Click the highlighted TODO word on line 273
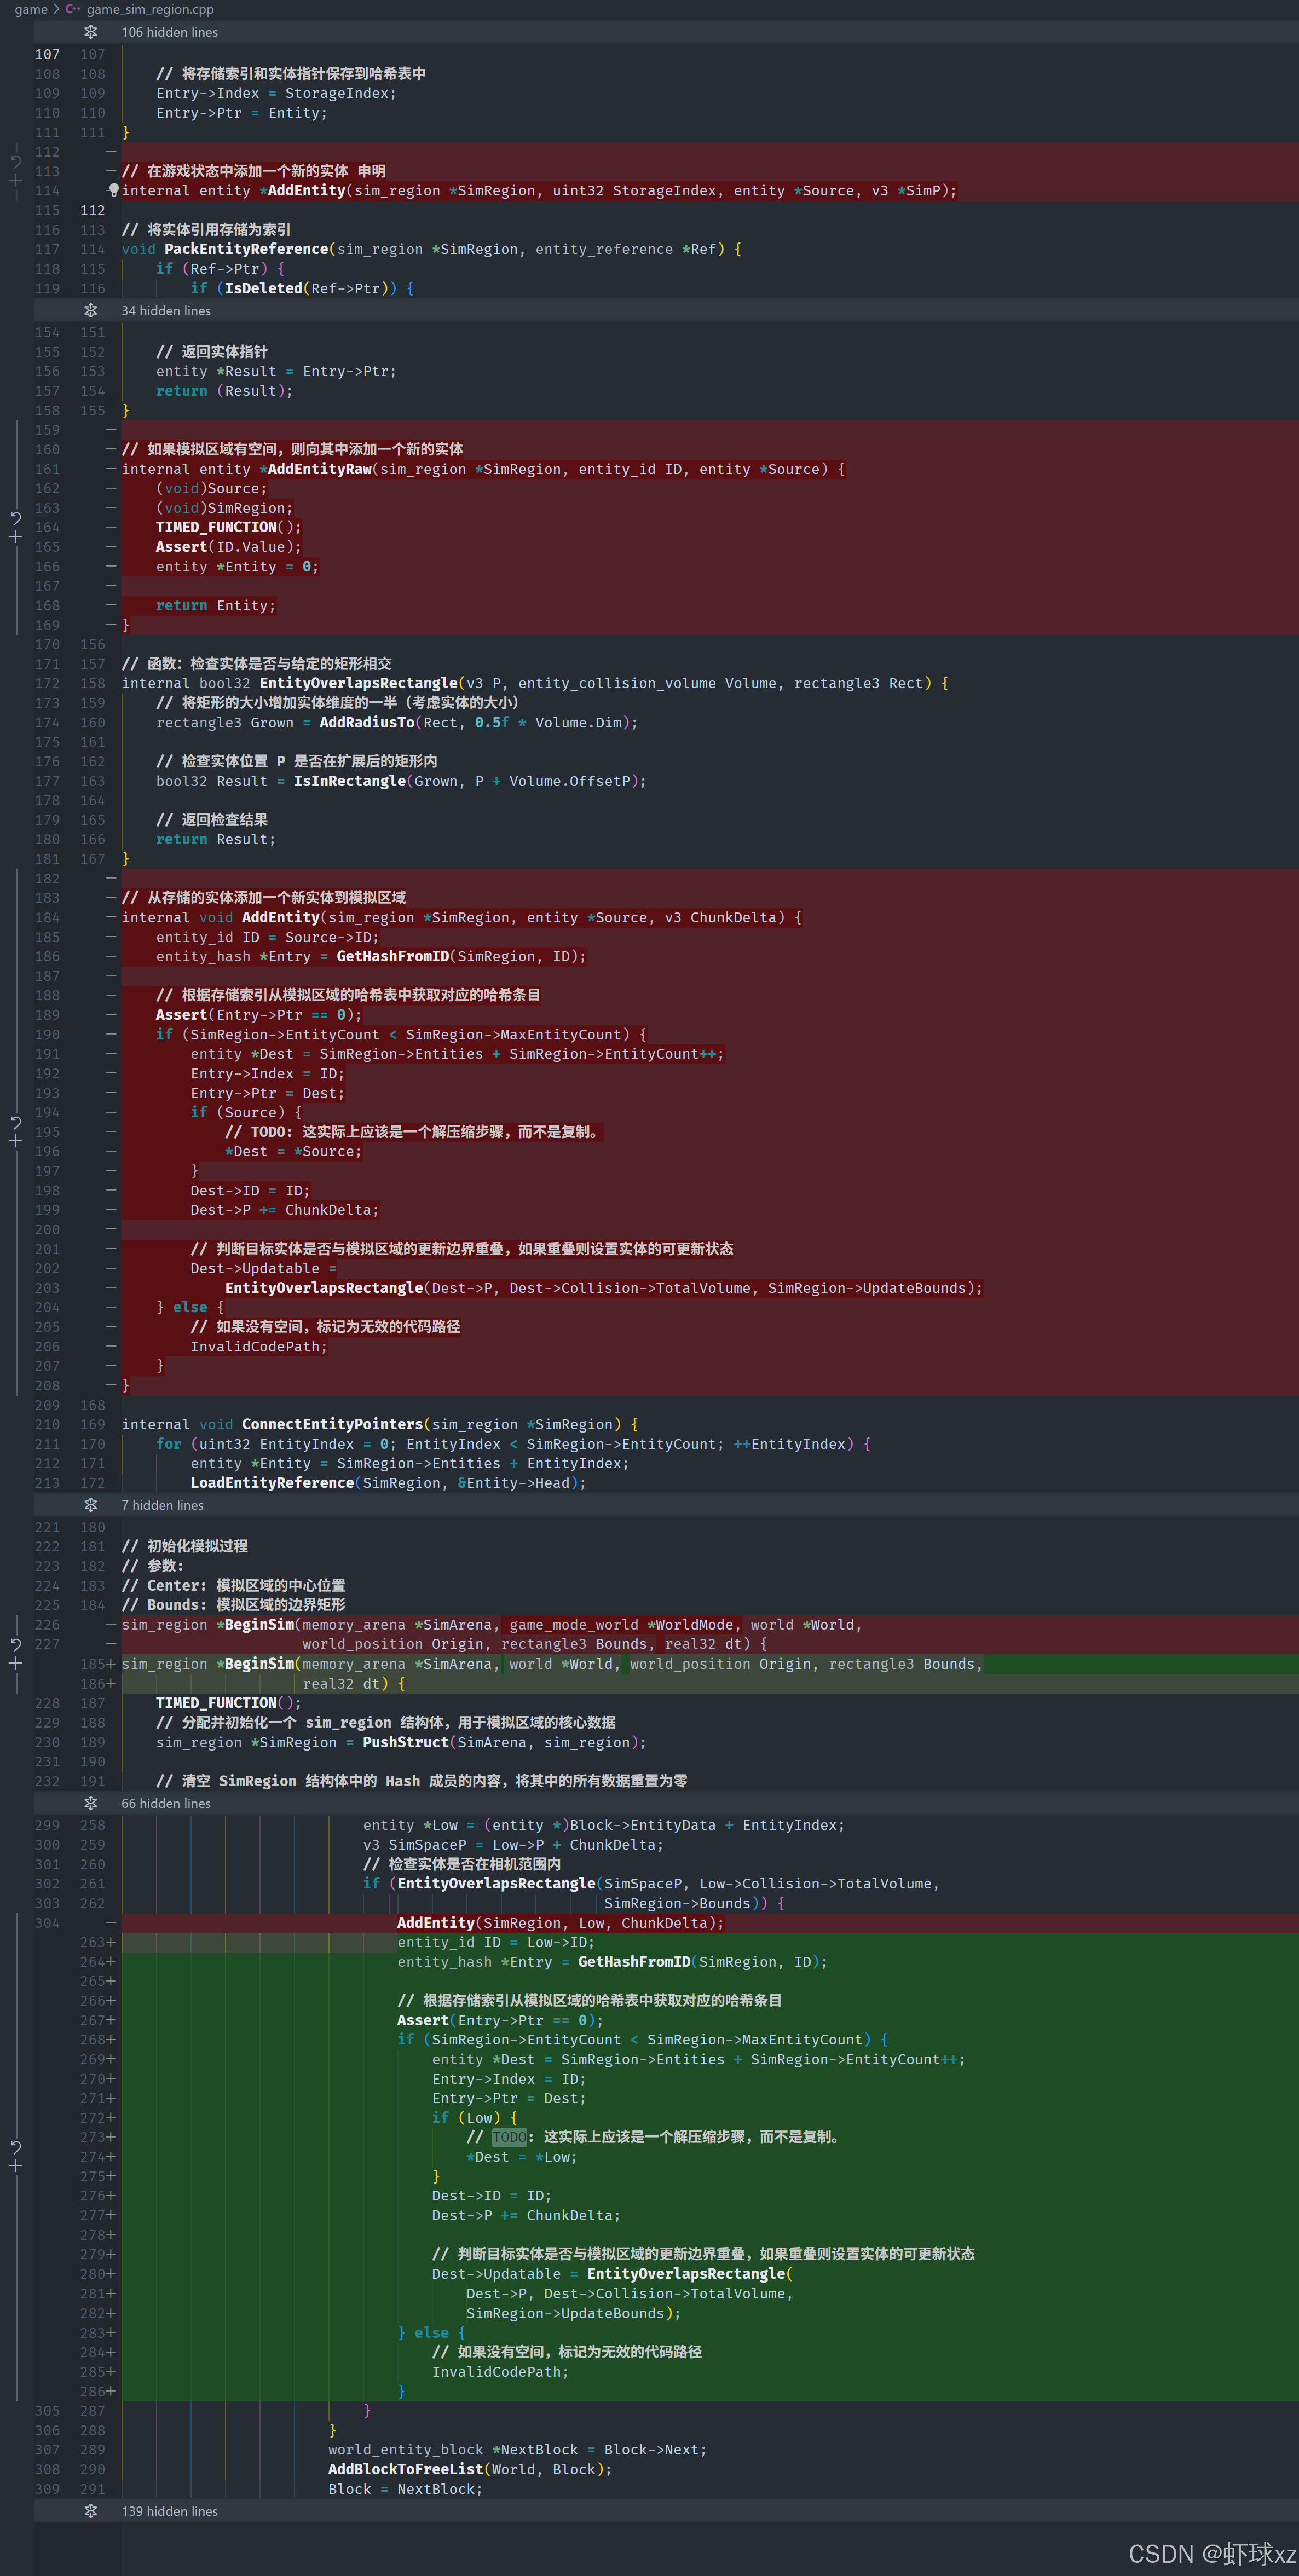Viewport: 1299px width, 2576px height. [509, 2137]
